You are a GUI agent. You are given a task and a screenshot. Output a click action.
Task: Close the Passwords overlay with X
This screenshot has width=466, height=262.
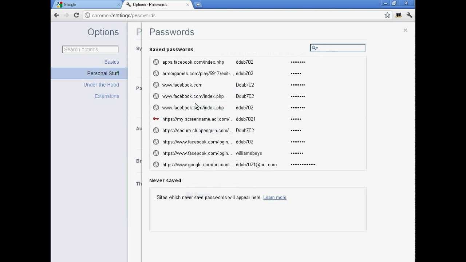coord(405,30)
